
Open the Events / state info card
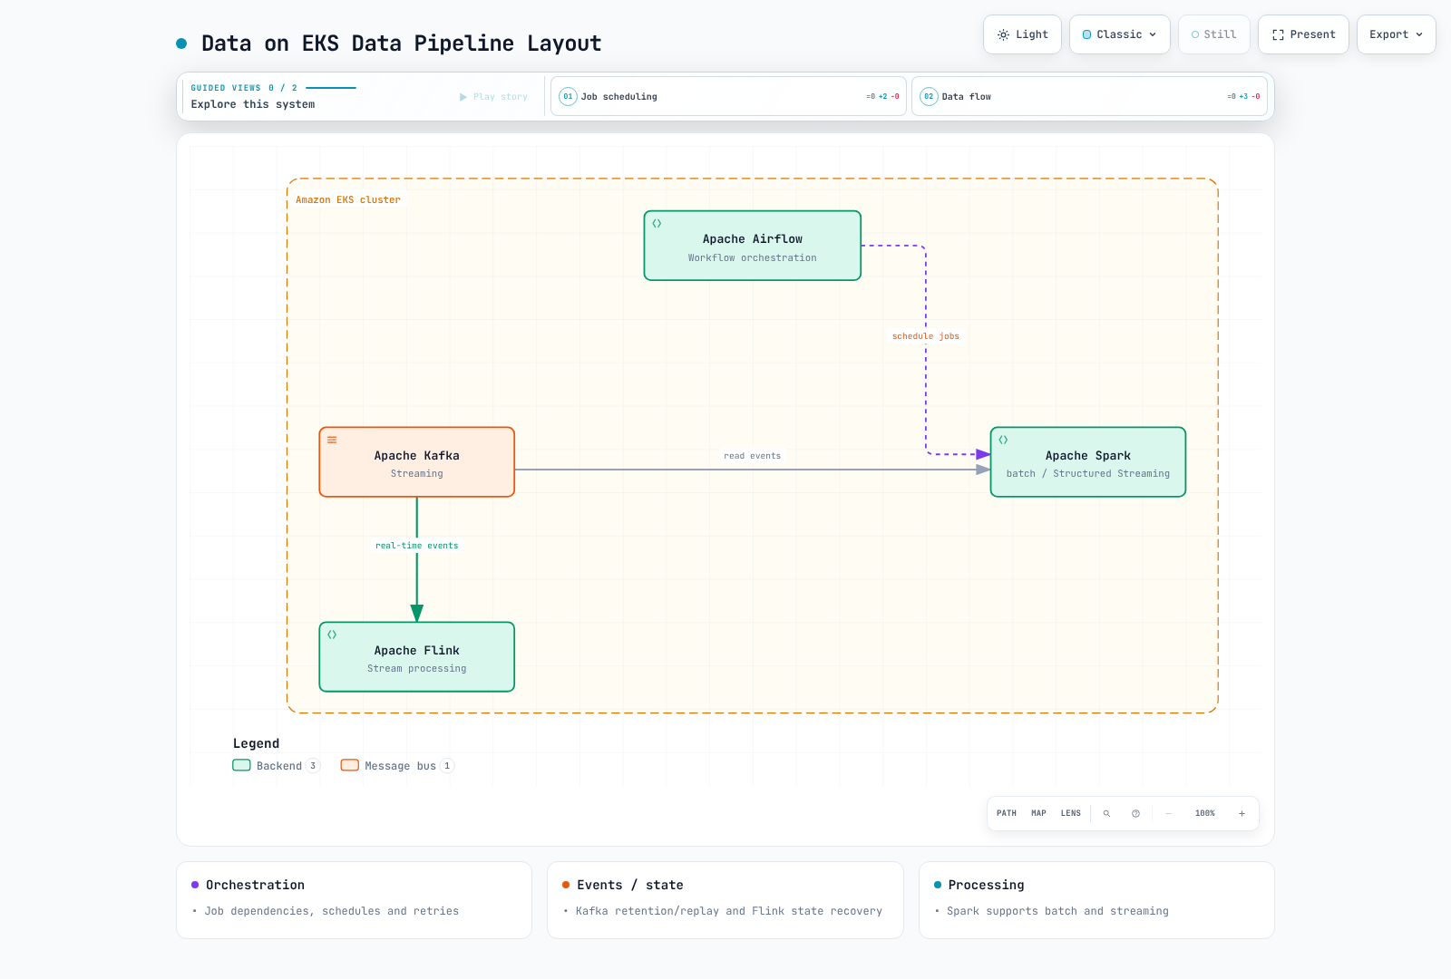point(725,900)
